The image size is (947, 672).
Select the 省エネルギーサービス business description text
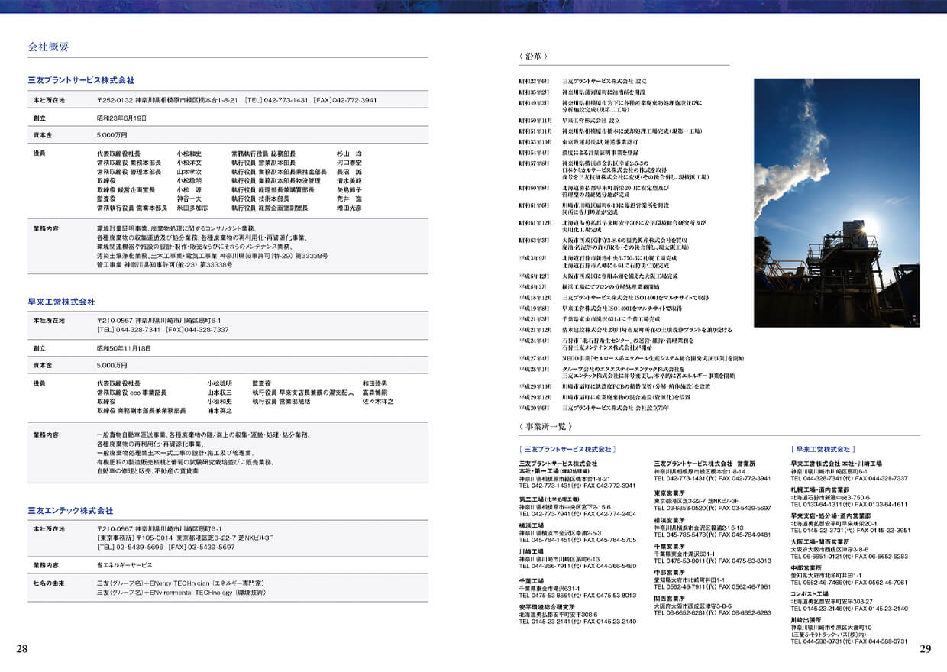[124, 565]
